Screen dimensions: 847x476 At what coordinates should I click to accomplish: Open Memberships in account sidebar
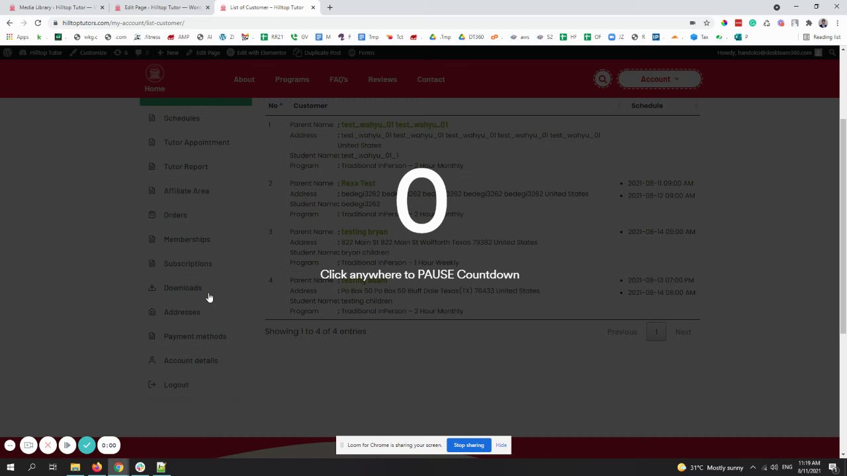187,239
